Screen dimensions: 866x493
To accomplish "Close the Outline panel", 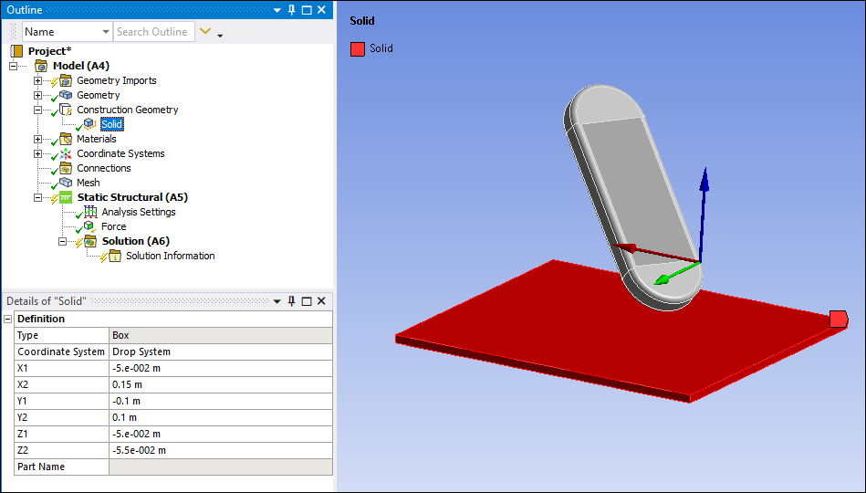I will [x=321, y=10].
